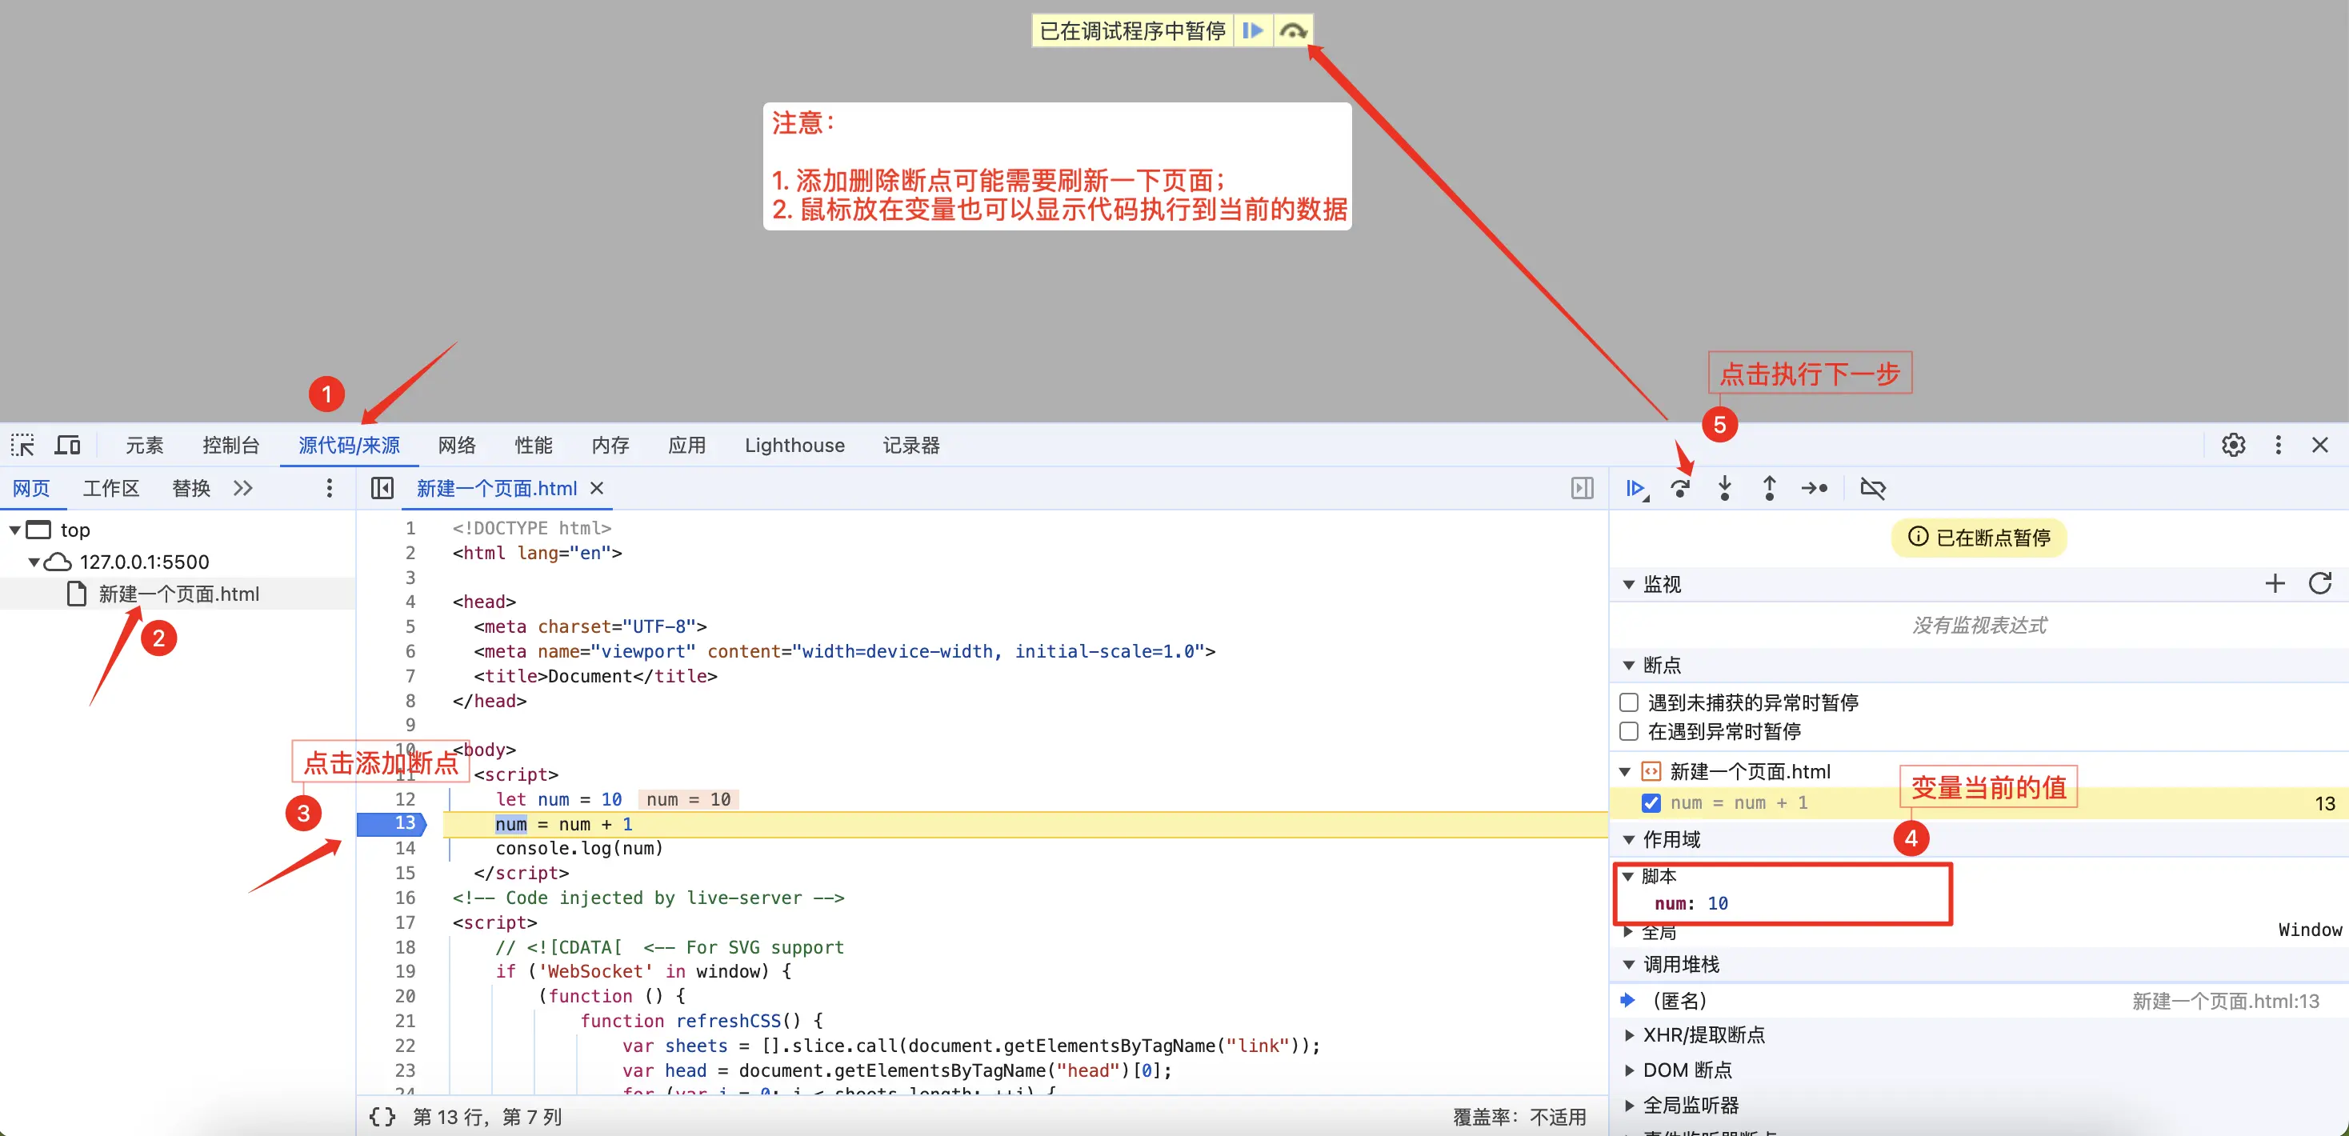The image size is (2349, 1136).
Task: Add a breakpoint on line 14
Action: coord(405,848)
